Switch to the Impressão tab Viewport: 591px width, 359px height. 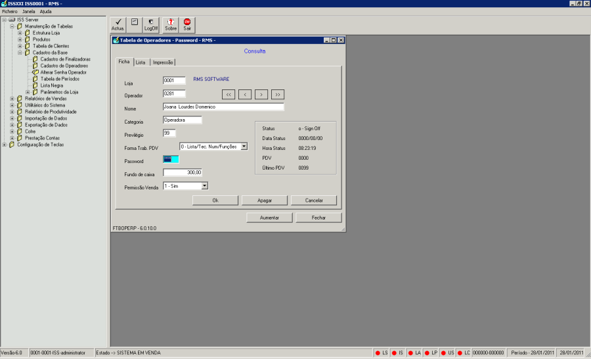pyautogui.click(x=163, y=62)
